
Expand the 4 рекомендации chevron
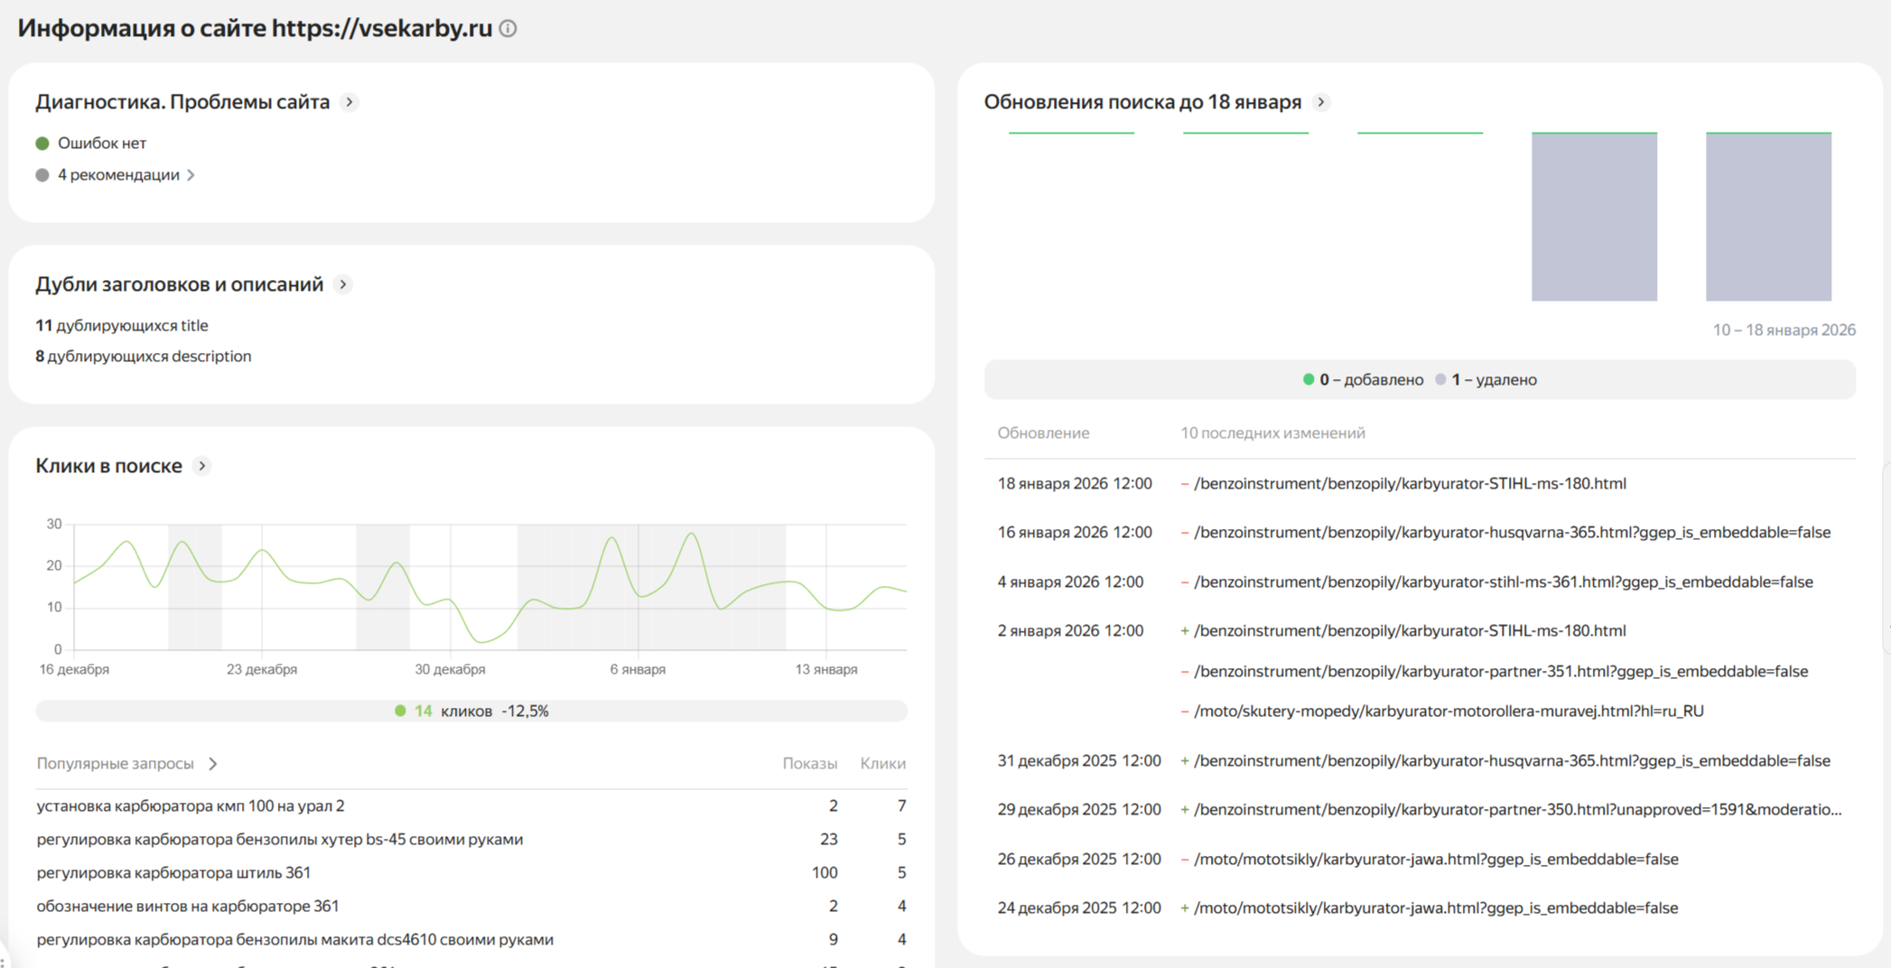pyautogui.click(x=191, y=175)
